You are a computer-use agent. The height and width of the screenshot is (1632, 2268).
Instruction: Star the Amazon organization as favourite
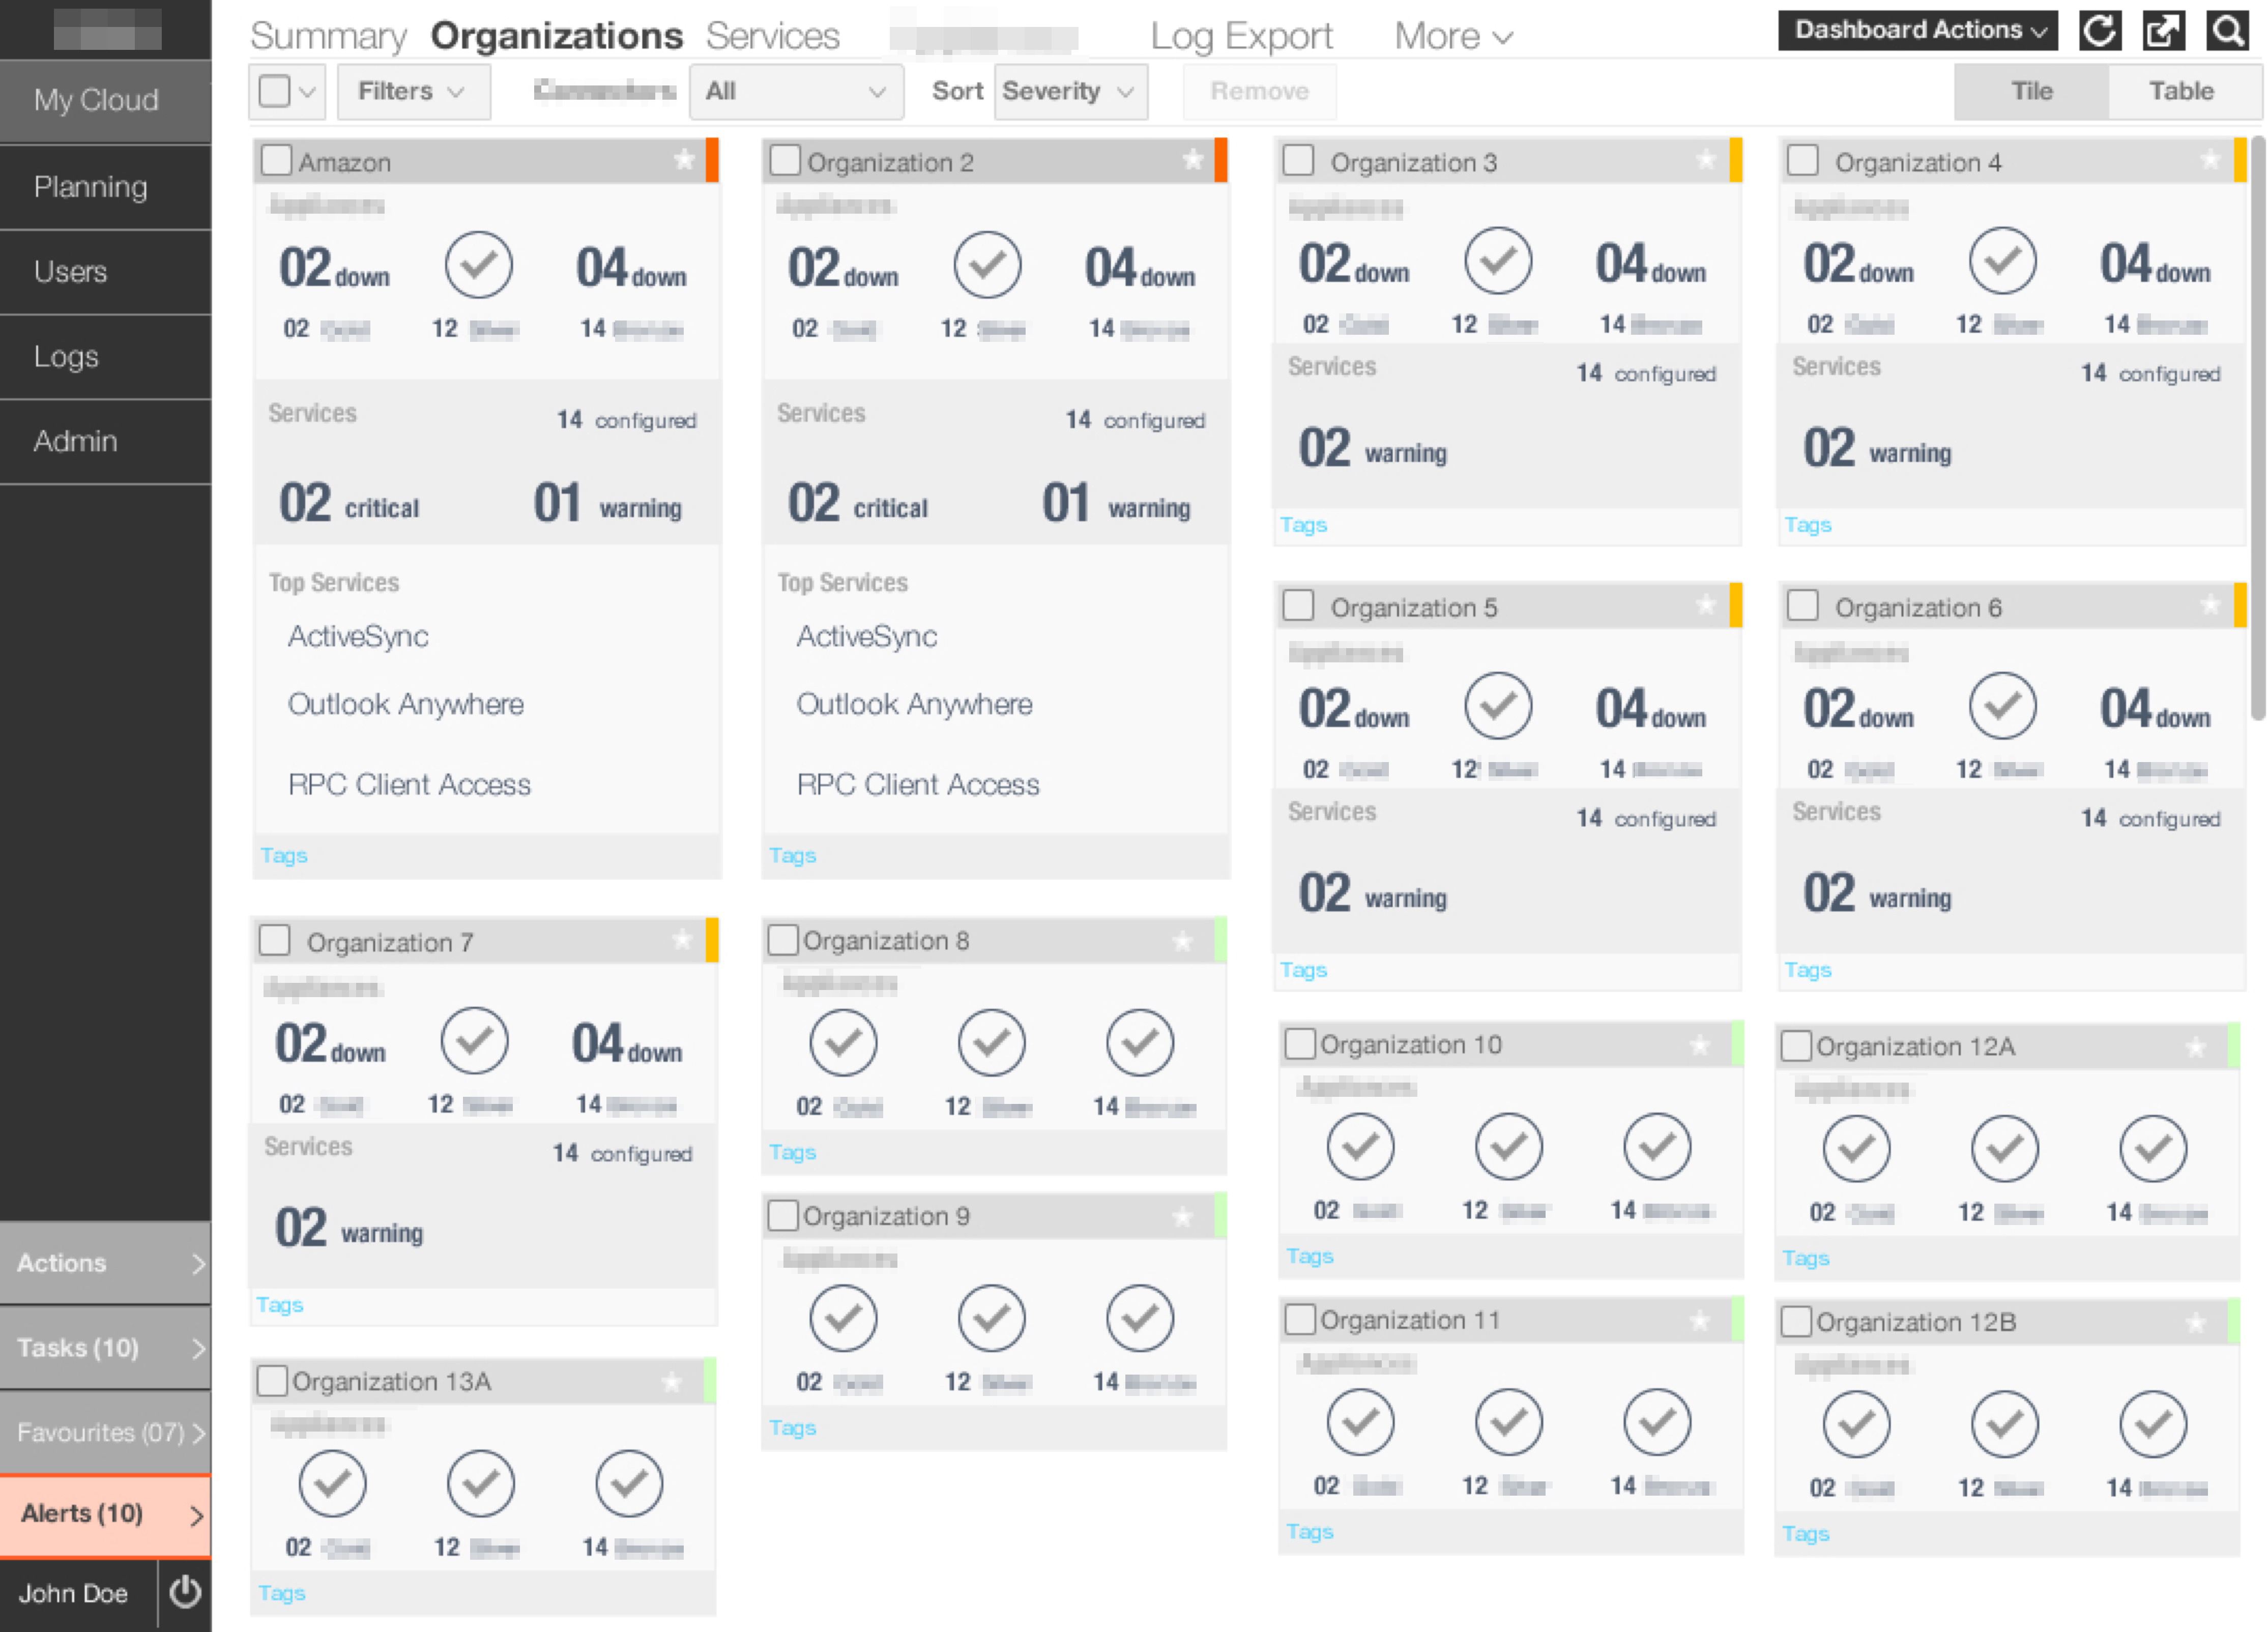[x=685, y=160]
